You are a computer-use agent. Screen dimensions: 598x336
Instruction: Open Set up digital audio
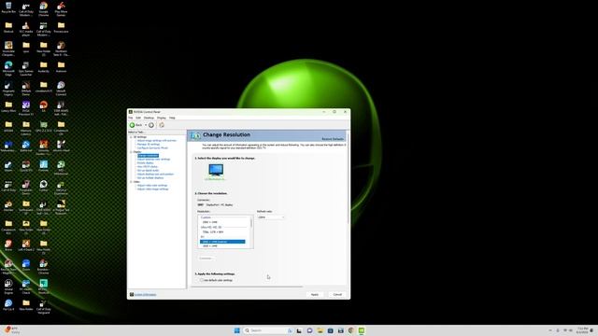(x=148, y=170)
